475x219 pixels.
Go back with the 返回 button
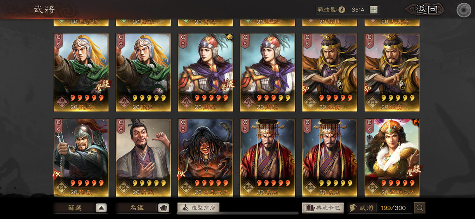click(x=426, y=9)
